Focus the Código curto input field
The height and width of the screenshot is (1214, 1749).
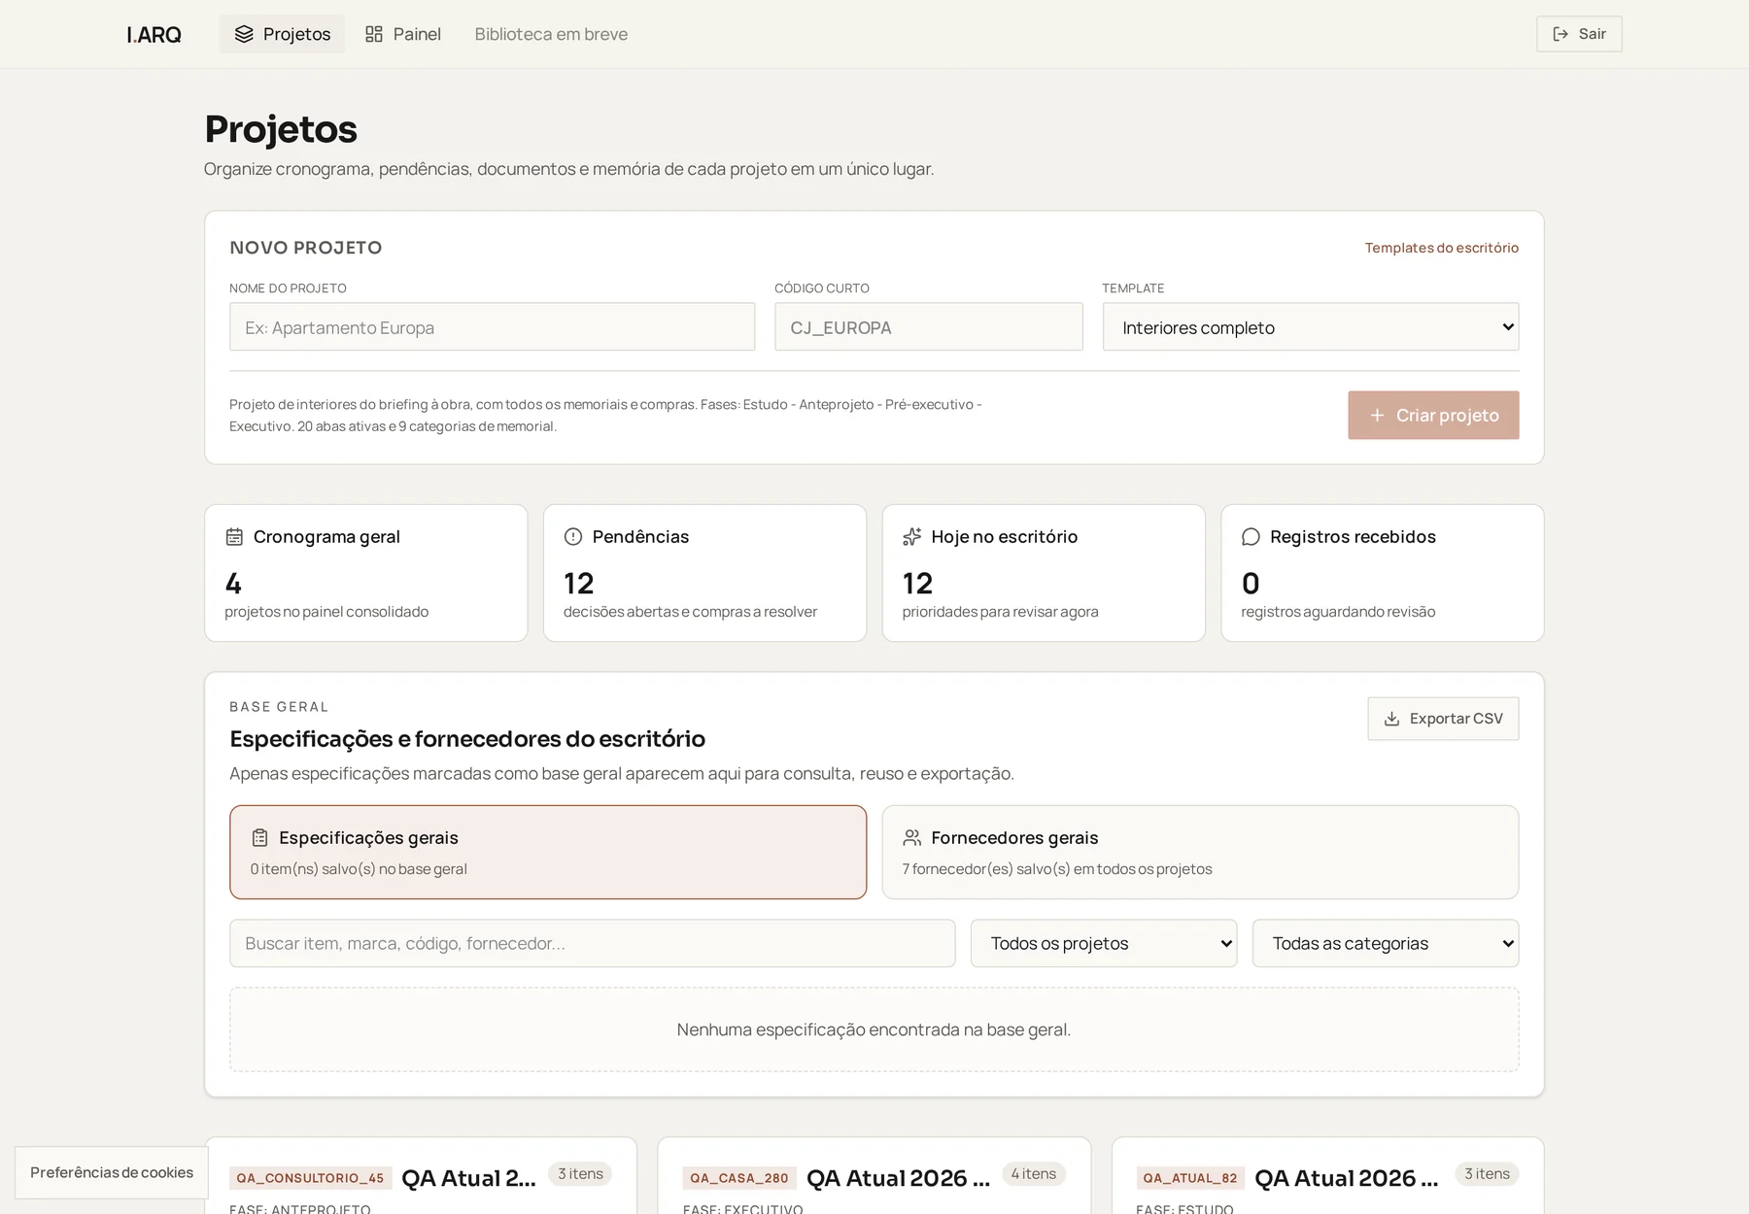(x=928, y=327)
